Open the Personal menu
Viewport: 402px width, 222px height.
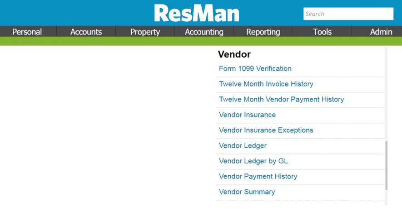(27, 32)
